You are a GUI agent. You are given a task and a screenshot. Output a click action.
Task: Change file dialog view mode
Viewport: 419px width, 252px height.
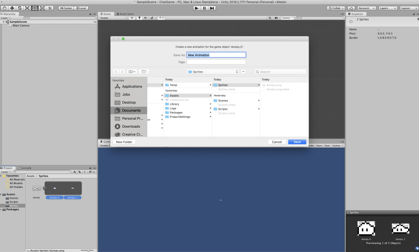[x=132, y=72]
